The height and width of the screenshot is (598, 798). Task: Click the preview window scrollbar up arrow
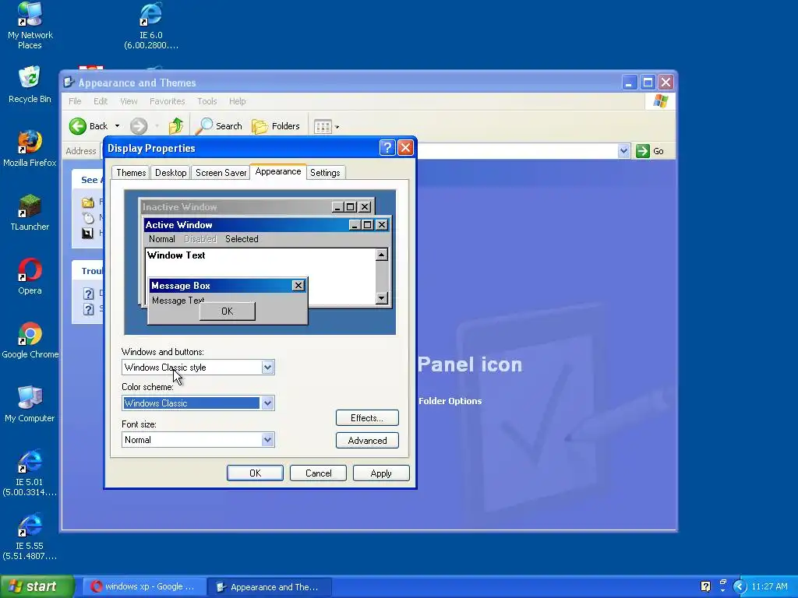click(x=382, y=255)
